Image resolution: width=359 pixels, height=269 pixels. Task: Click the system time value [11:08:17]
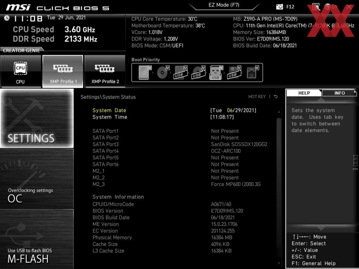(222, 117)
